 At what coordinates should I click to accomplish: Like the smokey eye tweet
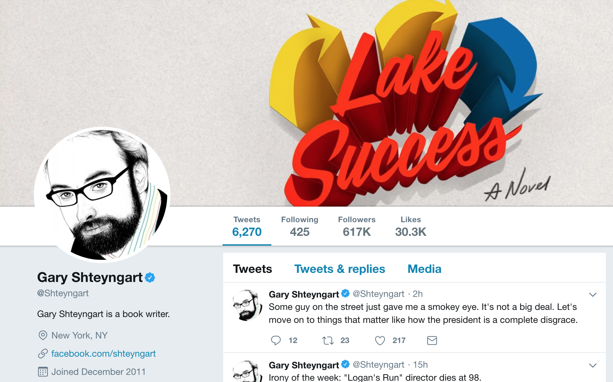[380, 340]
